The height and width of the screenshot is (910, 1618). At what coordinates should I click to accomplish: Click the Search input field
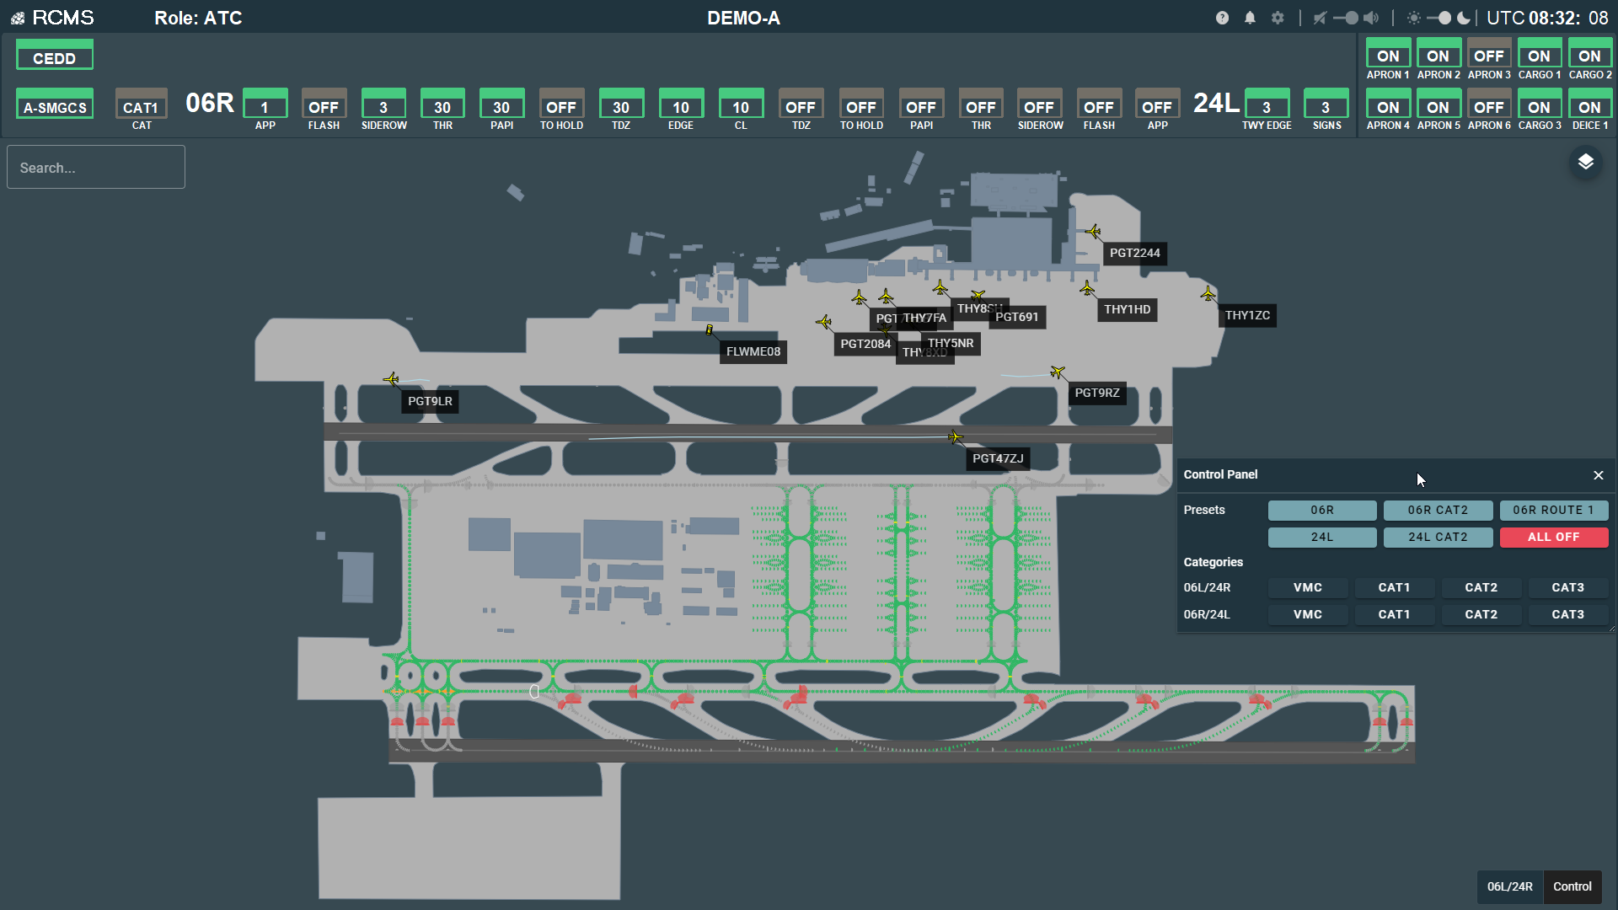tap(96, 168)
